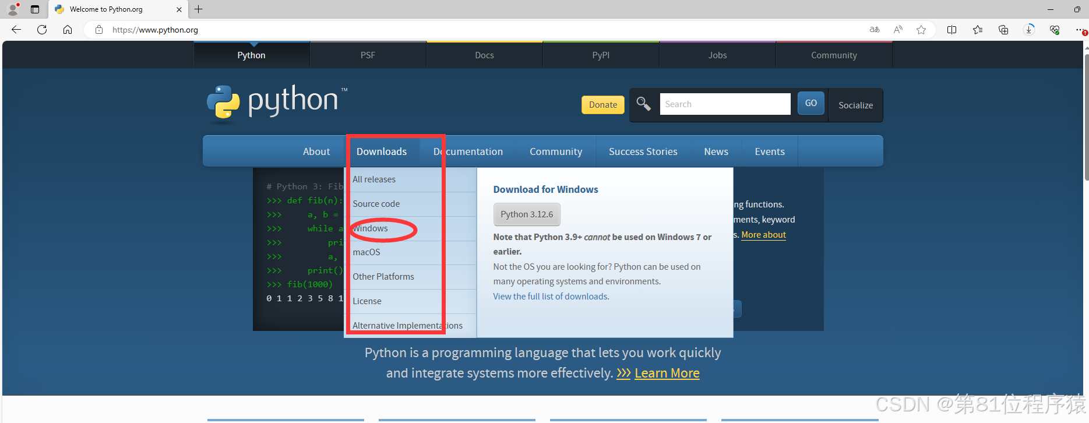
Task: Open the Downloads navigation menu
Action: 382,151
